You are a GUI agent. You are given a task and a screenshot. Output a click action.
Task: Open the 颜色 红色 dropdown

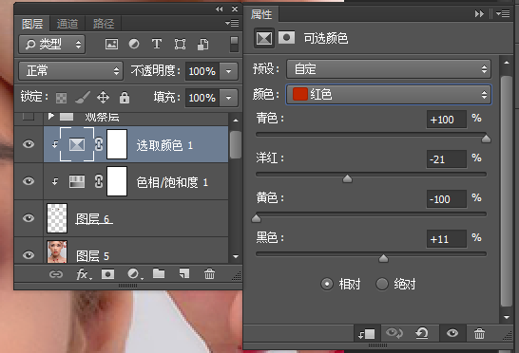389,95
